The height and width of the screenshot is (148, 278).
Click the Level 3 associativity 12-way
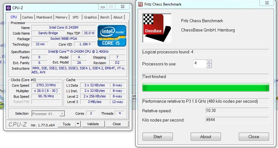tap(118, 102)
